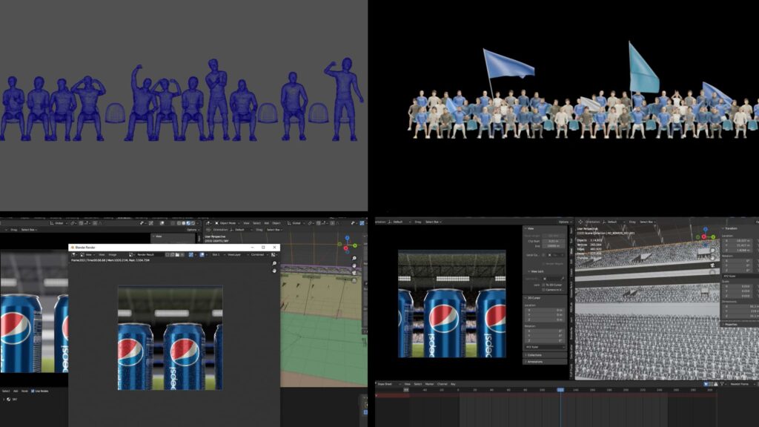Viewport: 759px width, 427px height.
Task: Click the pan hand icon in Blender Render window
Action: coord(275,271)
